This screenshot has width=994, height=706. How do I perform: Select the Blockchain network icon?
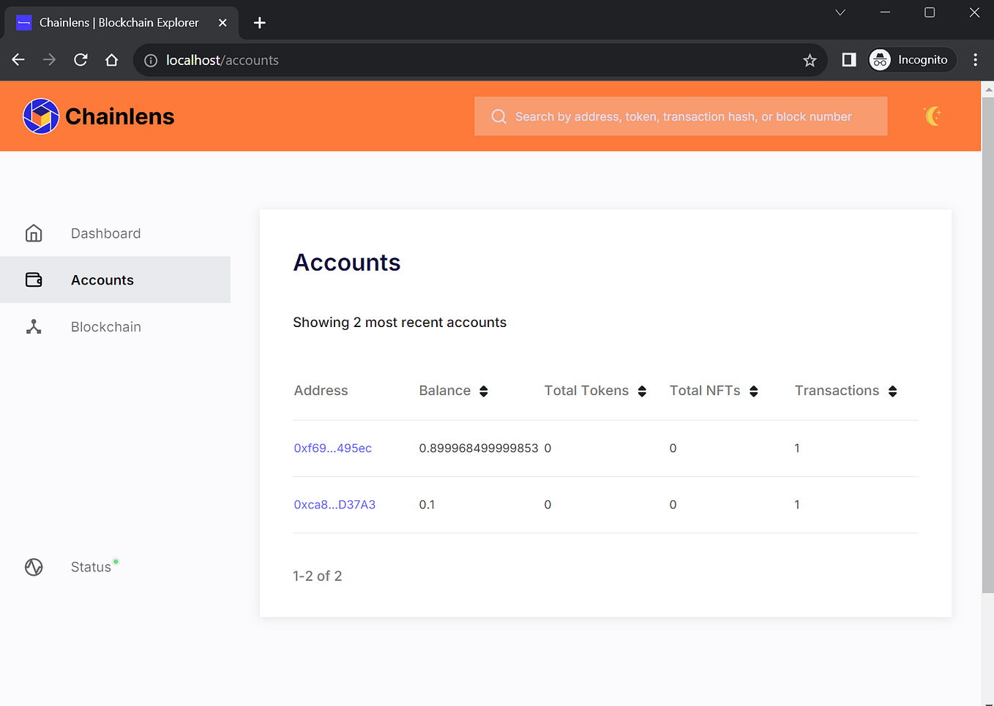[x=34, y=326]
